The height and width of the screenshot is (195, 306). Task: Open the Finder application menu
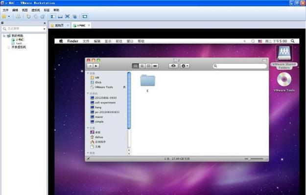[72, 41]
